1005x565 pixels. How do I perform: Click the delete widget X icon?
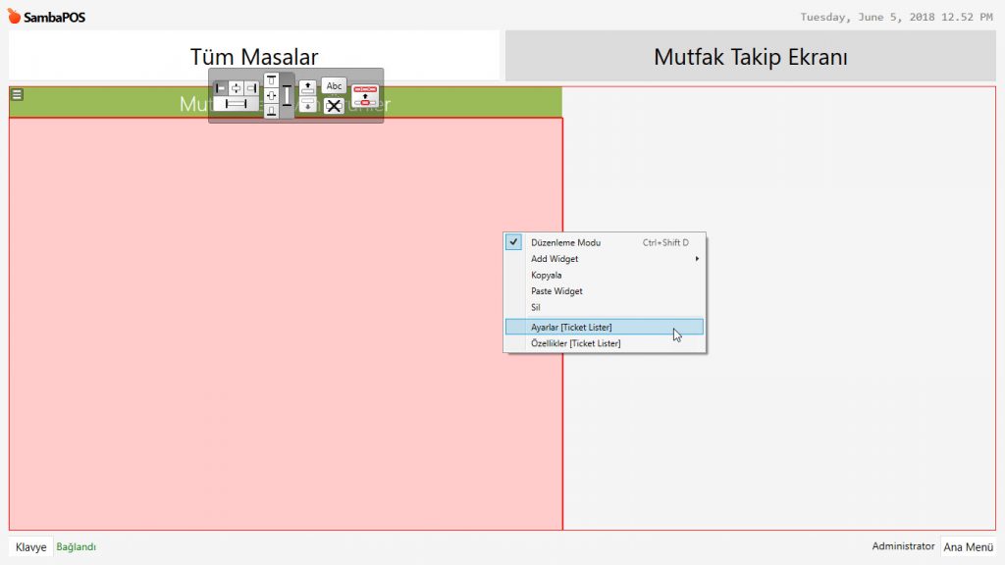pyautogui.click(x=335, y=106)
